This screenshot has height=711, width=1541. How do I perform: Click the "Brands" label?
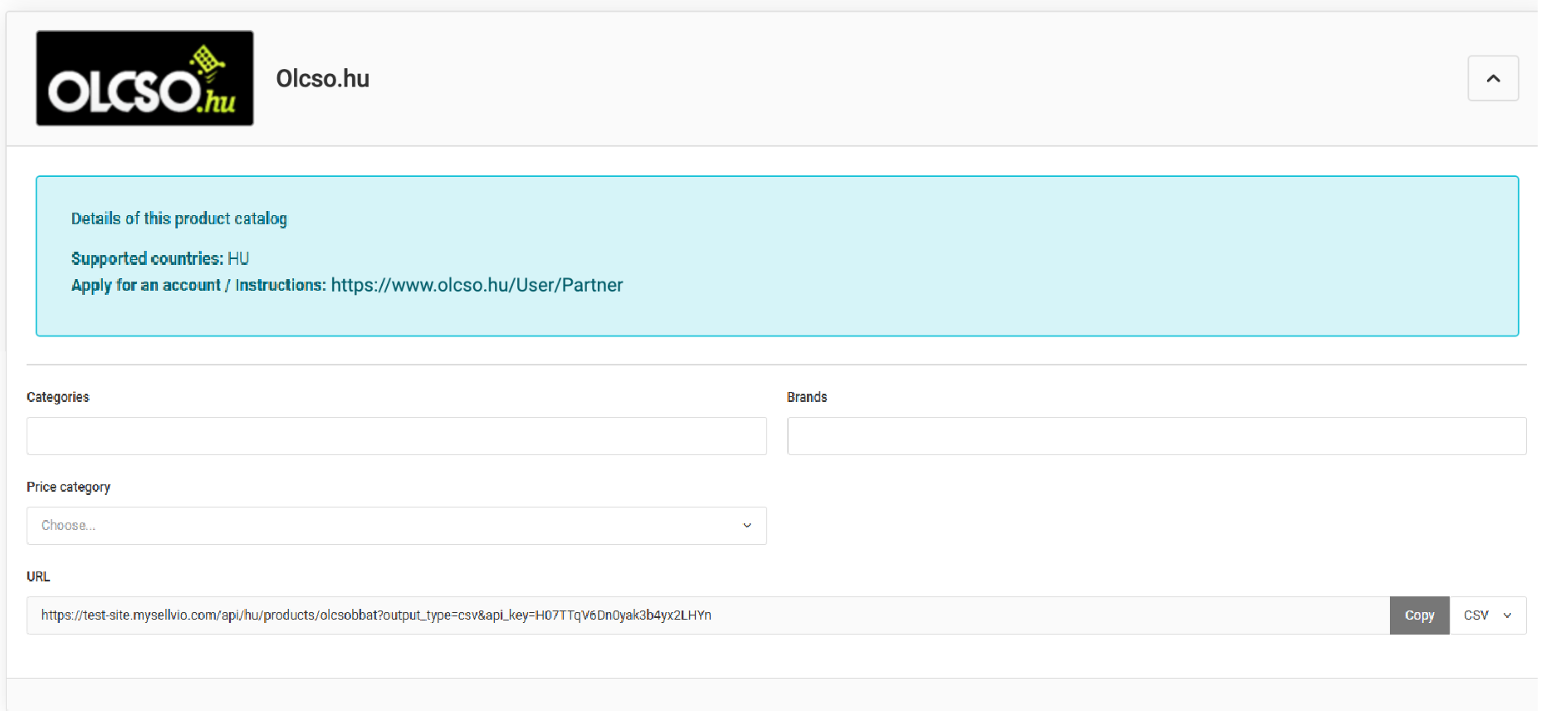pos(806,397)
